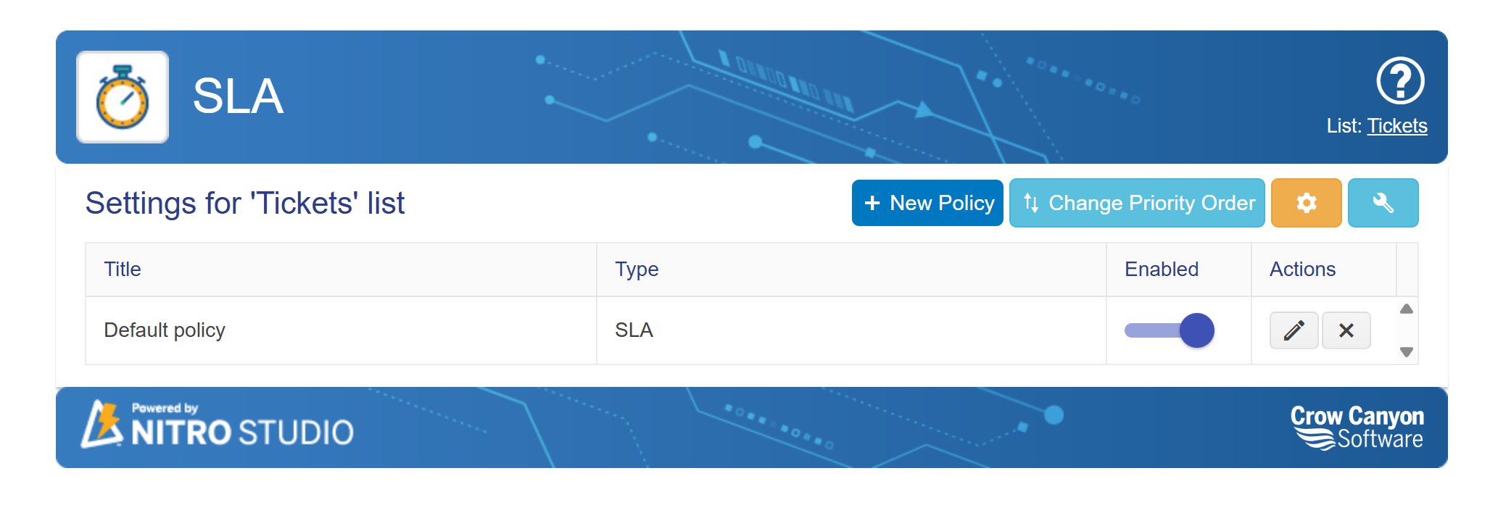
Task: Click the New Policy button
Action: click(927, 203)
